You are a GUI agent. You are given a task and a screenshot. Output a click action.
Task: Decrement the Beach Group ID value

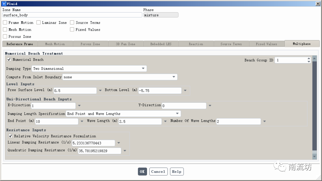point(309,62)
